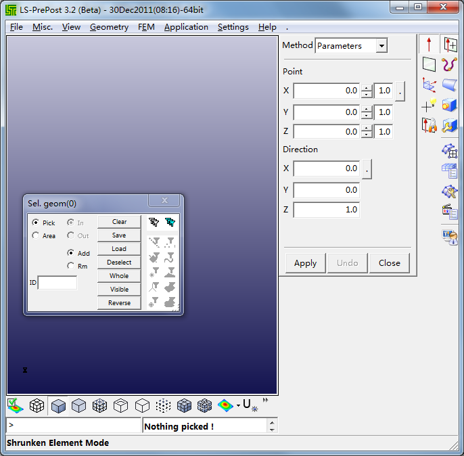Click the table with list icon

450,171
